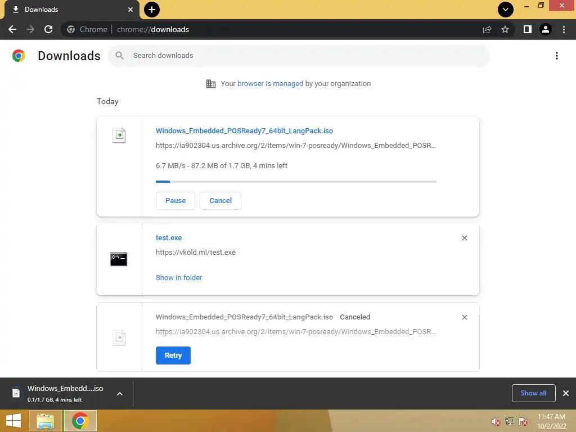Click the search magnifier icon
This screenshot has height=432, width=576.
point(119,56)
